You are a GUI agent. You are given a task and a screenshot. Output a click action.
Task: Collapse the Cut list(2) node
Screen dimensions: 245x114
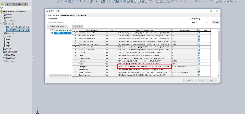click(x=1, y=24)
